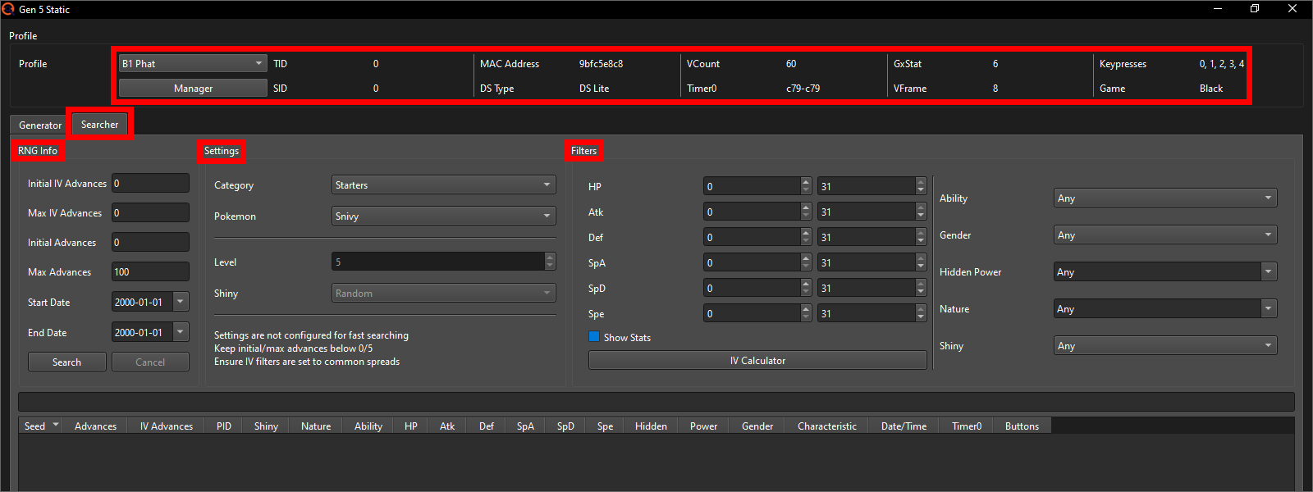Click the Spe maximum IV field
Screen dimensions: 1313x492
click(x=872, y=313)
